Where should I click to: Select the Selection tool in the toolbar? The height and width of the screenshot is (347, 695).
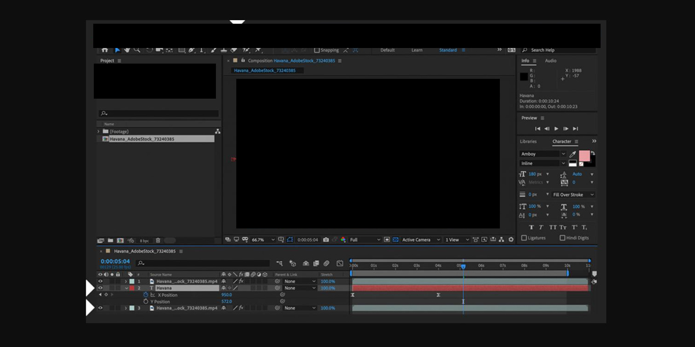point(116,50)
